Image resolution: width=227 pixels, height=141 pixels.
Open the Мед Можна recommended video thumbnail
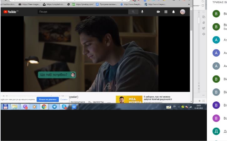[129, 100]
